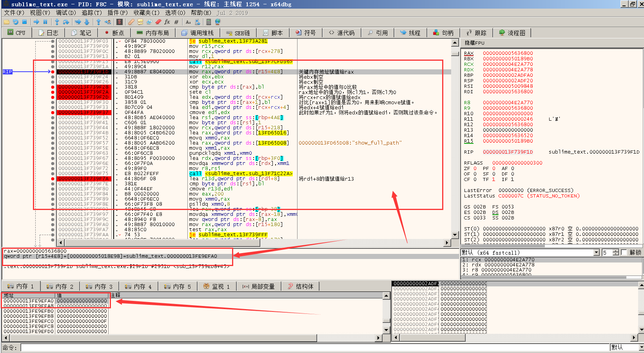Toggle breakpoint dot at 13F739F24
Viewport: 644px width, 353px height.
coord(53,77)
